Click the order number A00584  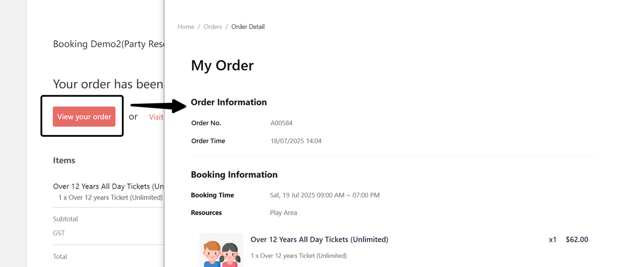281,123
